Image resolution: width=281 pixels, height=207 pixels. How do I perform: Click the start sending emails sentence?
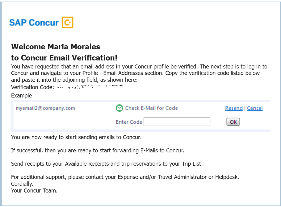[x=76, y=137]
